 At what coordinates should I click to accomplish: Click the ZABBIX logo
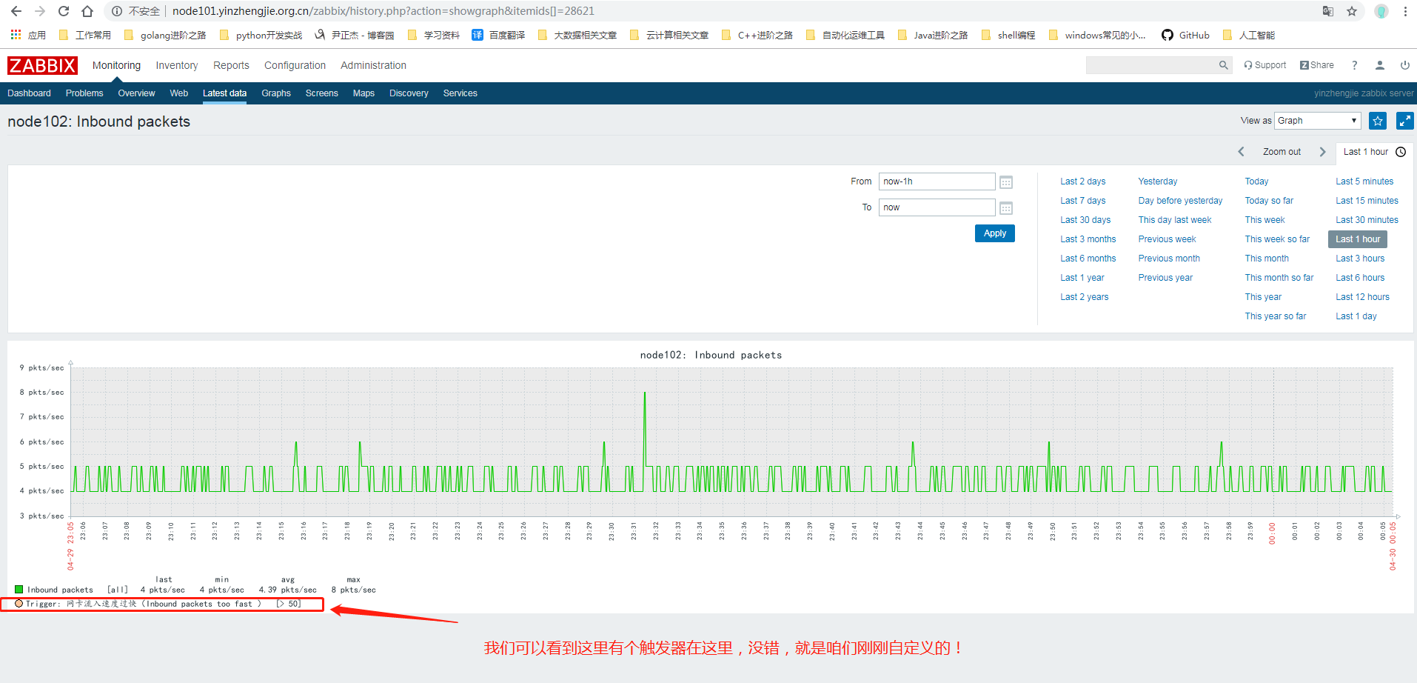pyautogui.click(x=42, y=65)
